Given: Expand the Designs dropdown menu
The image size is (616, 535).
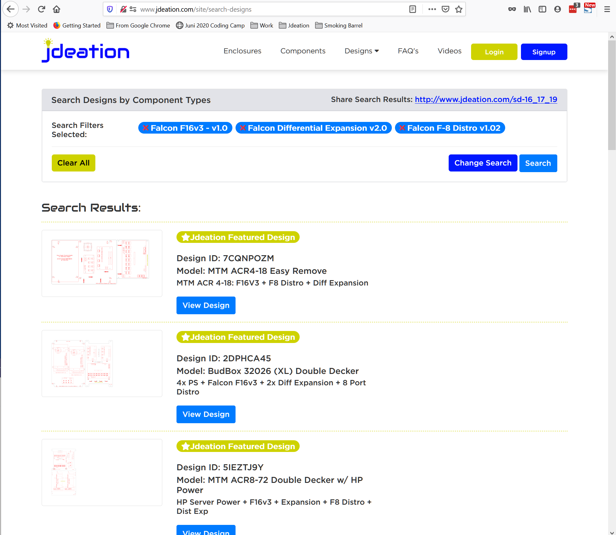Looking at the screenshot, I should point(362,51).
